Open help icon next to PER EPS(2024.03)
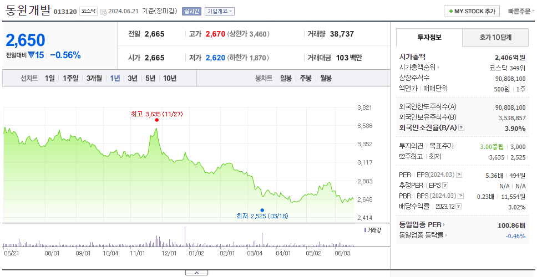 [x=459, y=175]
